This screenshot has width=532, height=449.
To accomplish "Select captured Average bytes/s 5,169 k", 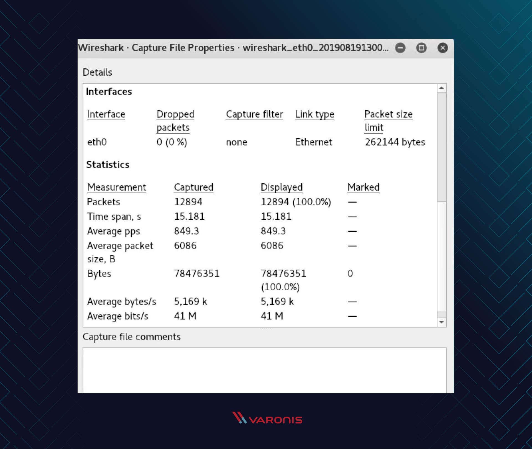I will pos(190,302).
